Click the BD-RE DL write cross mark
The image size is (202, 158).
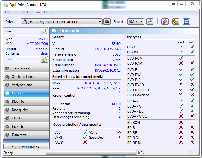pyautogui.click(x=192, y=143)
